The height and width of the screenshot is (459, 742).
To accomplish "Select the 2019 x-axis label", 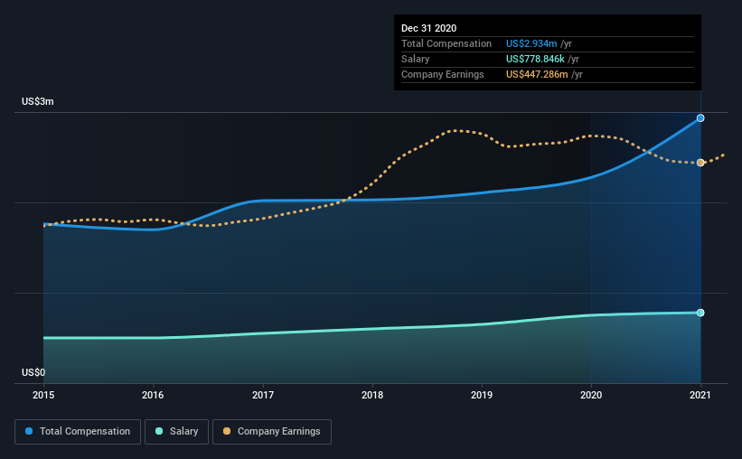I will pyautogui.click(x=482, y=395).
